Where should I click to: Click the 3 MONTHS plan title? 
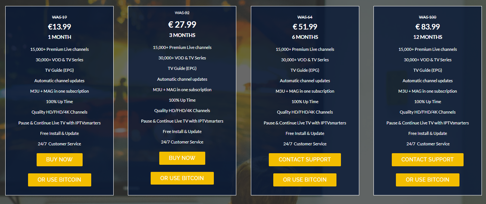point(182,35)
